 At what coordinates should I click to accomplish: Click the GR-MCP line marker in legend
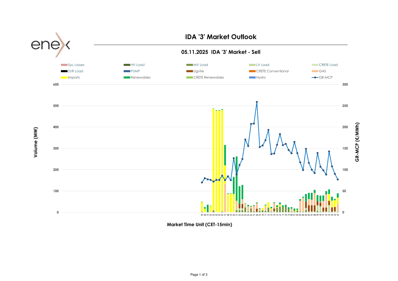(315, 78)
